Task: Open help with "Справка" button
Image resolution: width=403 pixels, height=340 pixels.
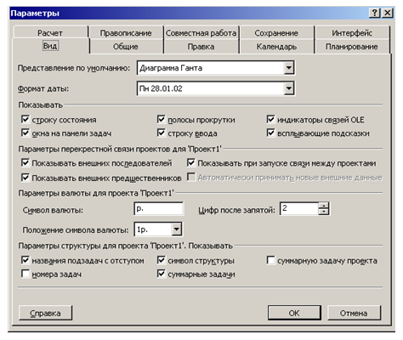Action: tap(45, 313)
